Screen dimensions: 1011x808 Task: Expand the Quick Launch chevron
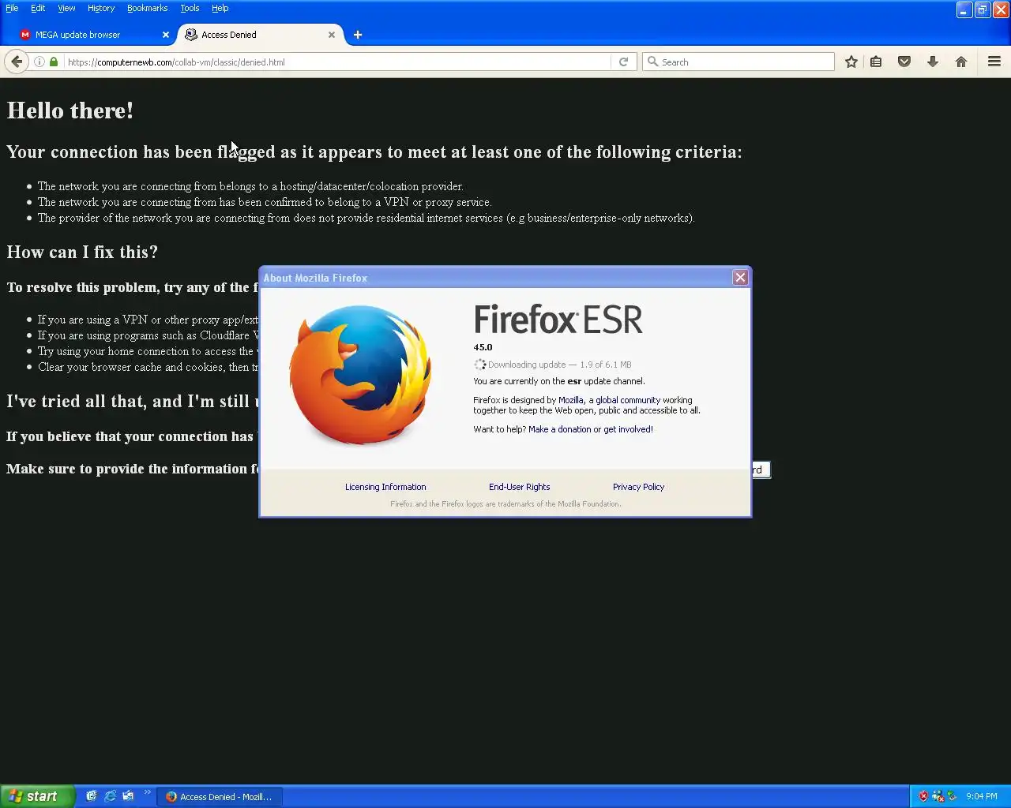147,793
